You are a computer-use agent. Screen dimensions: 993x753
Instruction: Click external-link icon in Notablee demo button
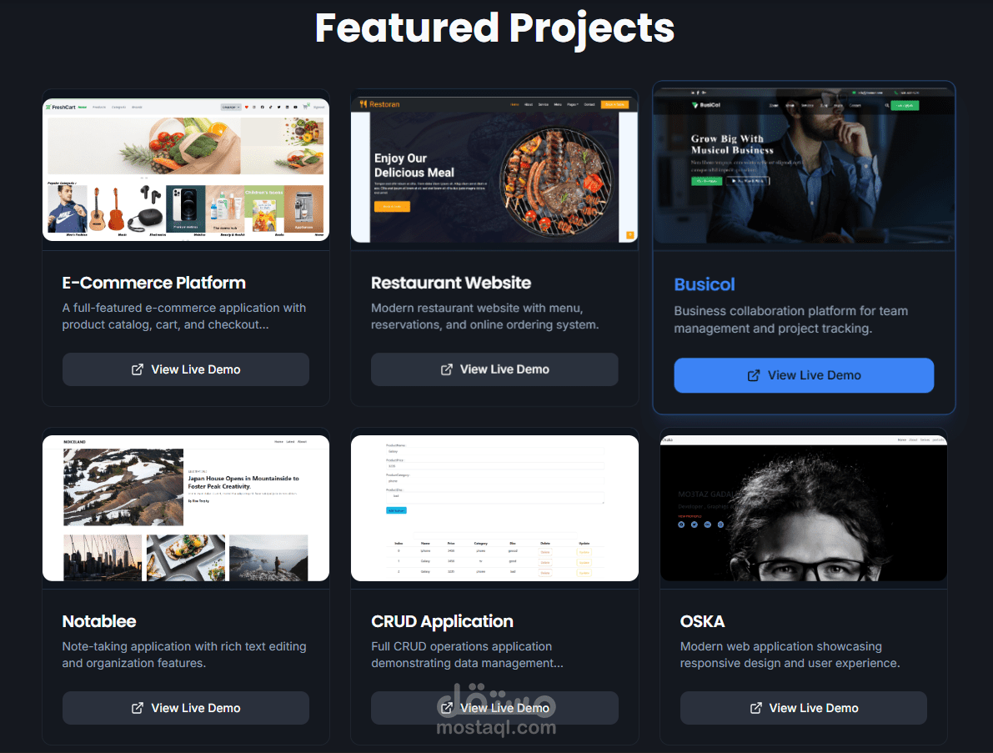[137, 708]
